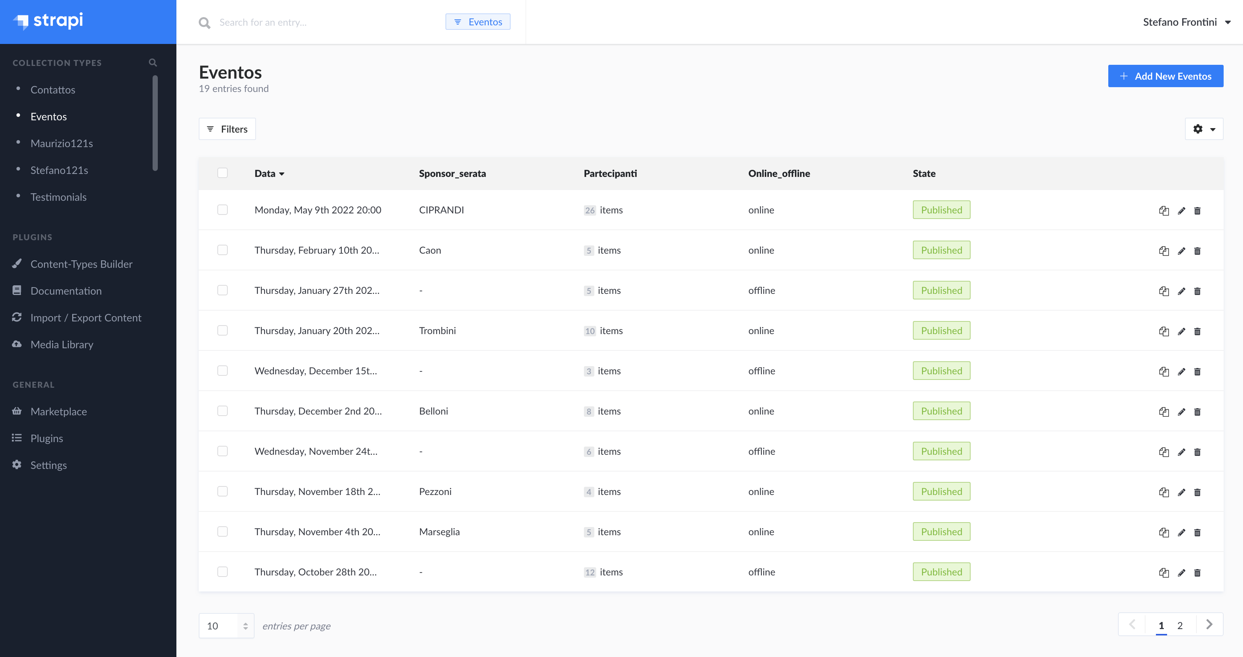1243x657 pixels.
Task: Click the Add New Eventos button
Action: click(1165, 76)
